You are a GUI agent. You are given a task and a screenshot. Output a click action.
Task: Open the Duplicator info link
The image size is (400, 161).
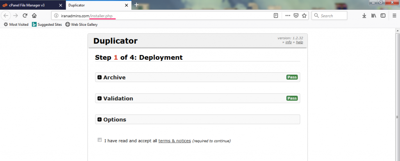tap(289, 42)
